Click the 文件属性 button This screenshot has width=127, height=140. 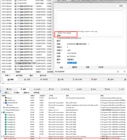click(x=16, y=93)
